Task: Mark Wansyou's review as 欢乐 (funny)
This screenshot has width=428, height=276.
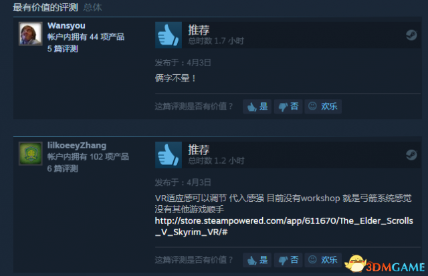Action: pos(323,106)
